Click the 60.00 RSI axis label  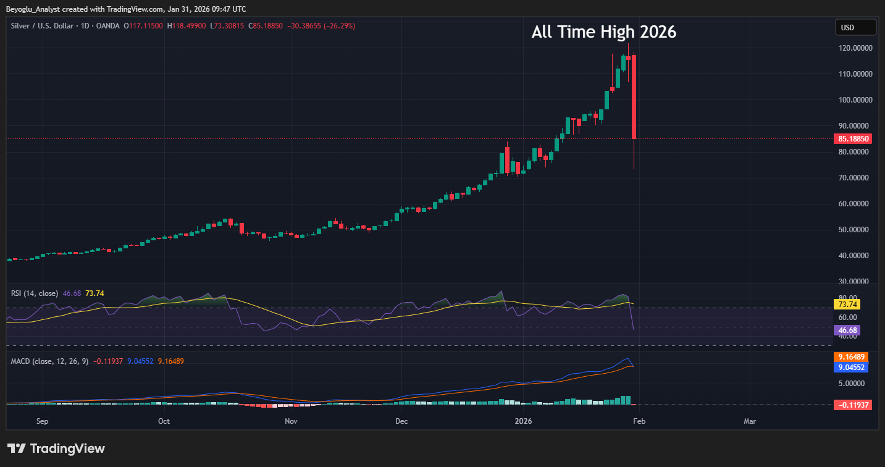847,317
